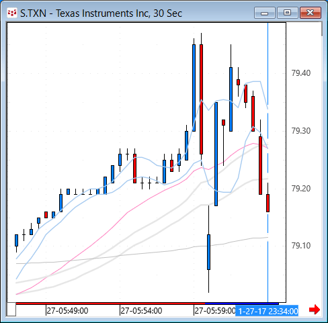Click the red scroll-forward arrow on the time axis
Image resolution: width=328 pixels, height=323 pixels.
point(315,310)
